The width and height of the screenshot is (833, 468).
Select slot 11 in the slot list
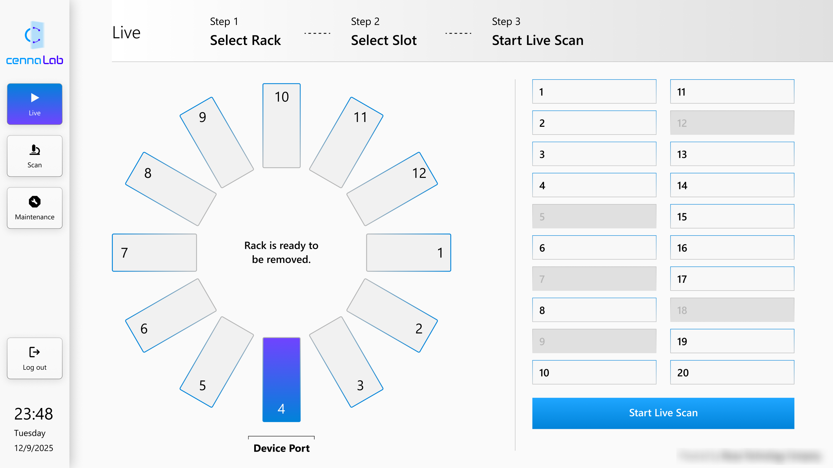click(732, 92)
